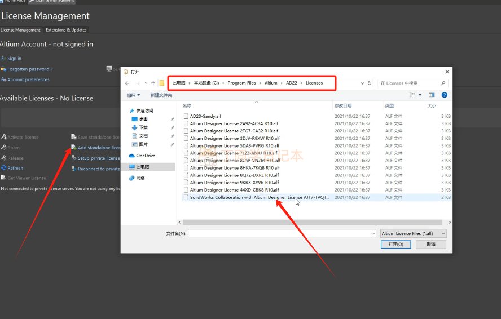The height and width of the screenshot is (319, 501).
Task: Select OneDrive in the navigation pane
Action: pyautogui.click(x=145, y=156)
